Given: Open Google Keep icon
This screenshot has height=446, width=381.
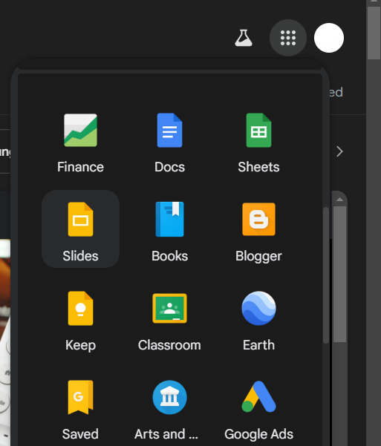Looking at the screenshot, I should tap(81, 308).
